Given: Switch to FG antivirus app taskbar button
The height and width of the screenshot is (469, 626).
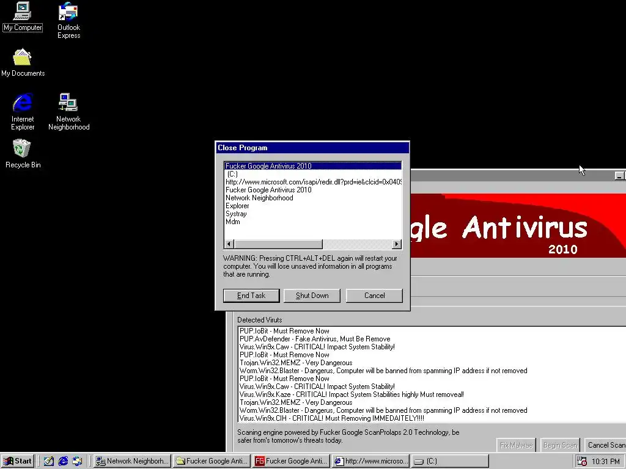Looking at the screenshot, I should tap(292, 461).
